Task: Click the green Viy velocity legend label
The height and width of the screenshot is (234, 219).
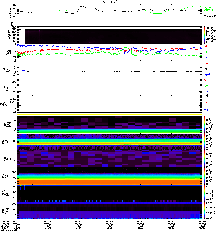Action: click(206, 86)
